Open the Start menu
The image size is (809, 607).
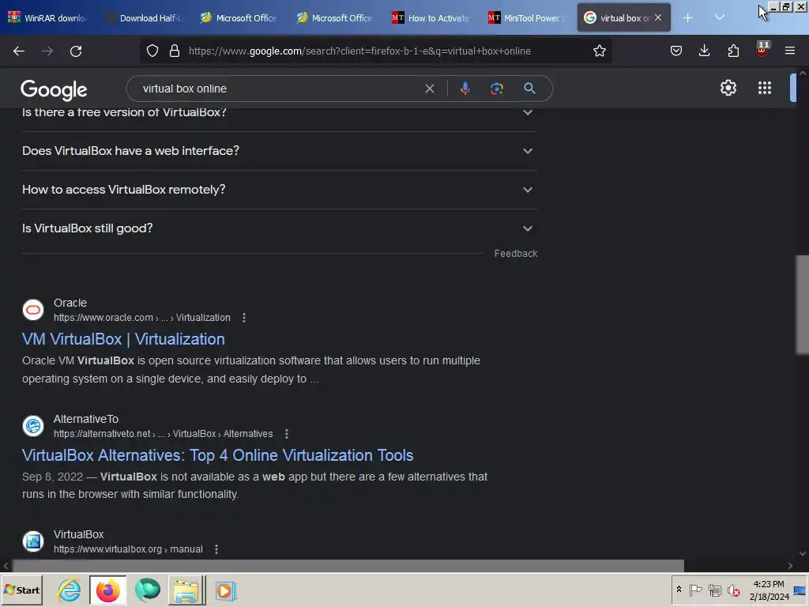(21, 590)
